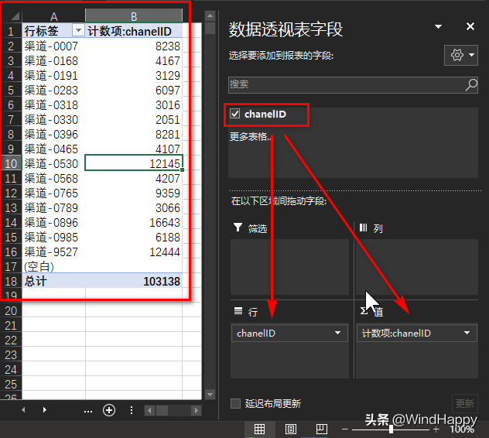Click horizontal scrollbar right arrow
The height and width of the screenshot is (438, 489).
click(197, 410)
